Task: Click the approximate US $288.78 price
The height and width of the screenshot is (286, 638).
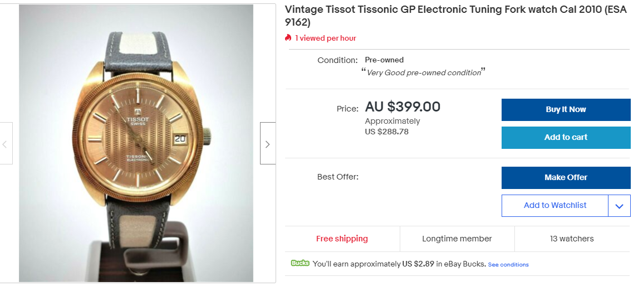Action: (x=386, y=132)
